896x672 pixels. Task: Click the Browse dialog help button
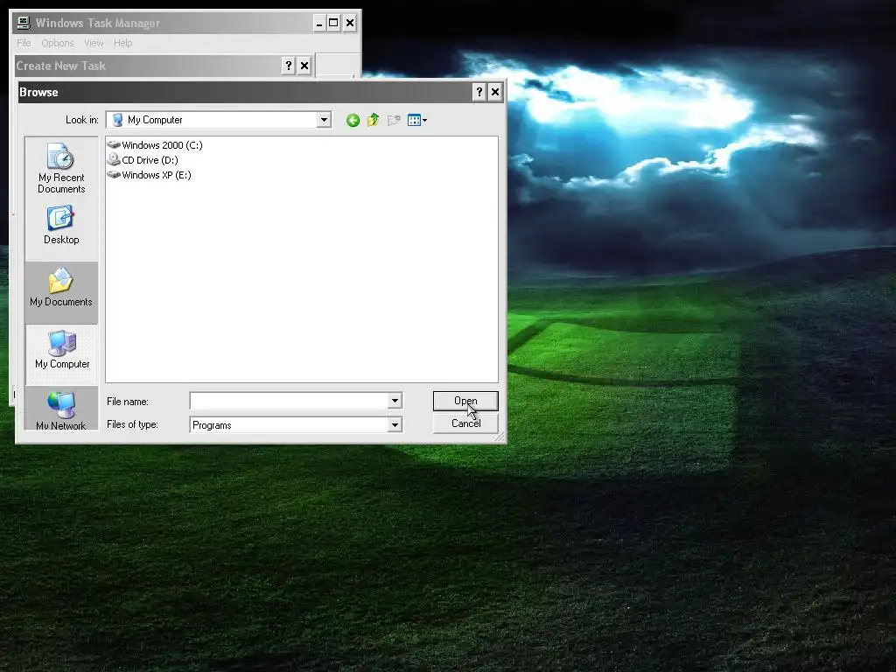click(x=479, y=92)
